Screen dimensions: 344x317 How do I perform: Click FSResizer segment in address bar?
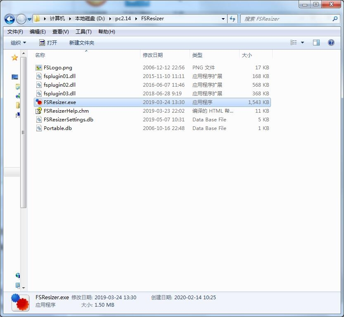click(152, 19)
